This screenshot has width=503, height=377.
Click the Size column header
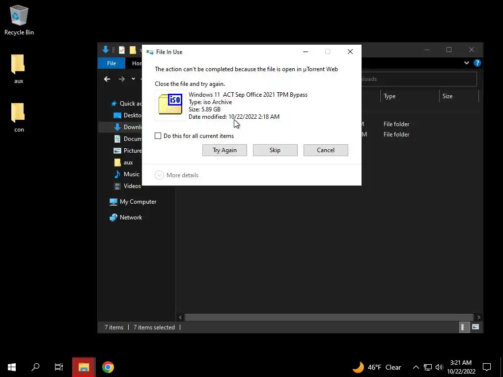pyautogui.click(x=459, y=96)
